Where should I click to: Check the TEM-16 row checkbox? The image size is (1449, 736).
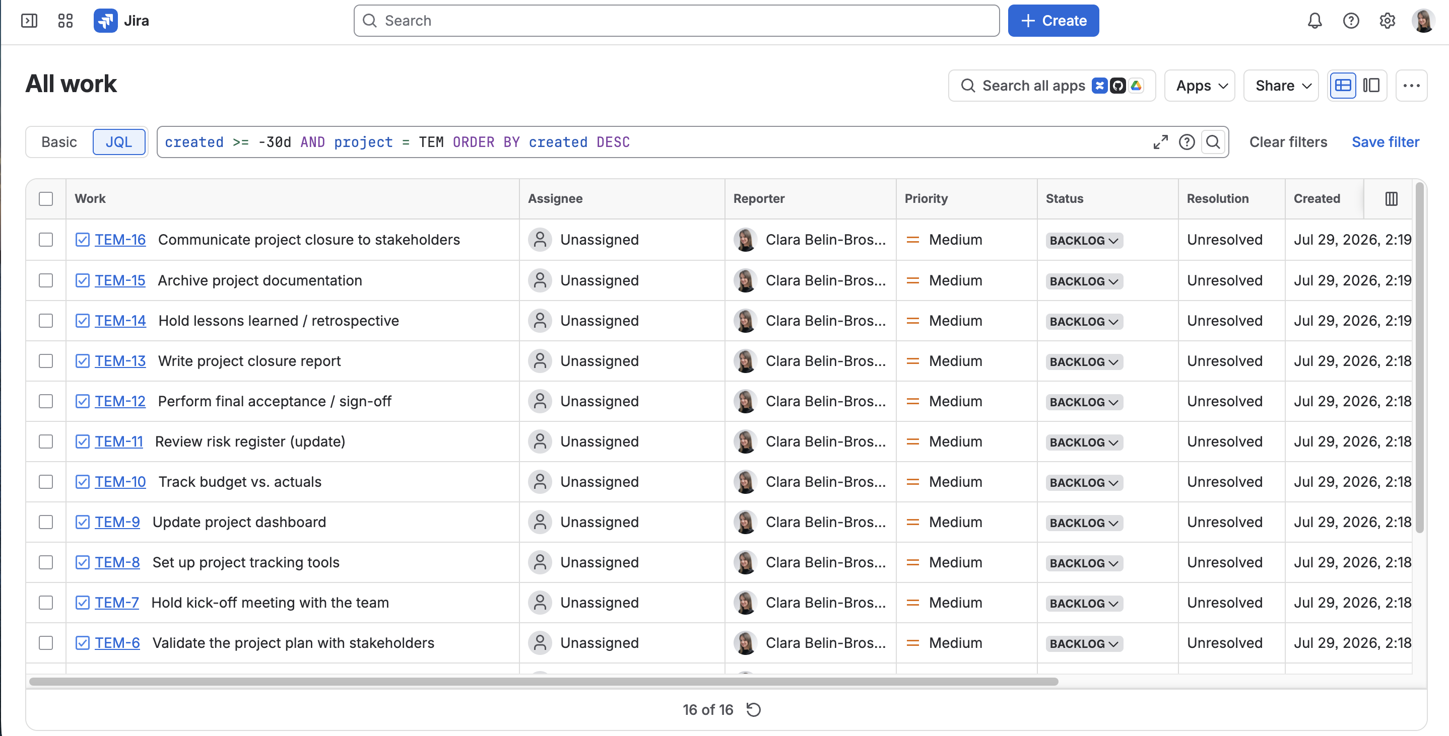tap(46, 240)
